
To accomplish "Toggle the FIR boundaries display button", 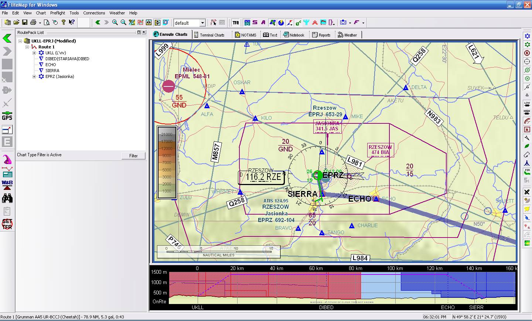I will pos(527,172).
